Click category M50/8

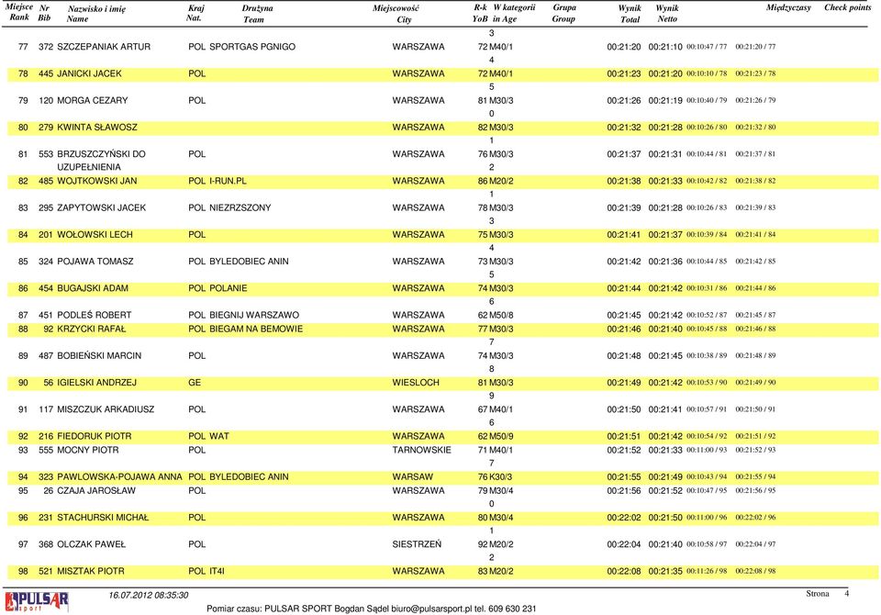[501, 316]
